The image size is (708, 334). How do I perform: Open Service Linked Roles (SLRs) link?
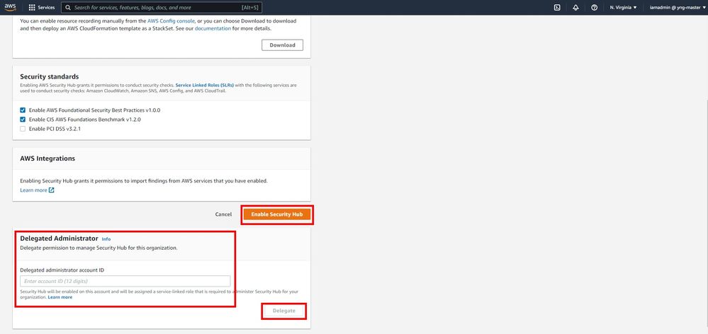pos(205,85)
